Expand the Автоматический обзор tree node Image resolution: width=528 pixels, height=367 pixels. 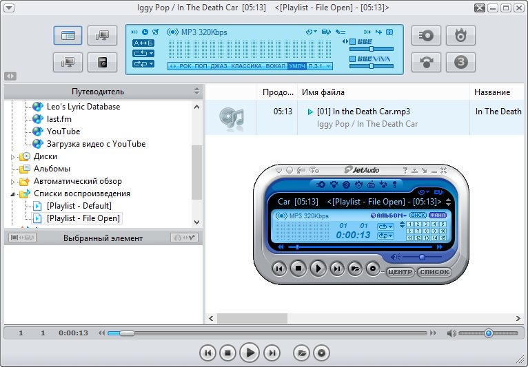coord(13,182)
